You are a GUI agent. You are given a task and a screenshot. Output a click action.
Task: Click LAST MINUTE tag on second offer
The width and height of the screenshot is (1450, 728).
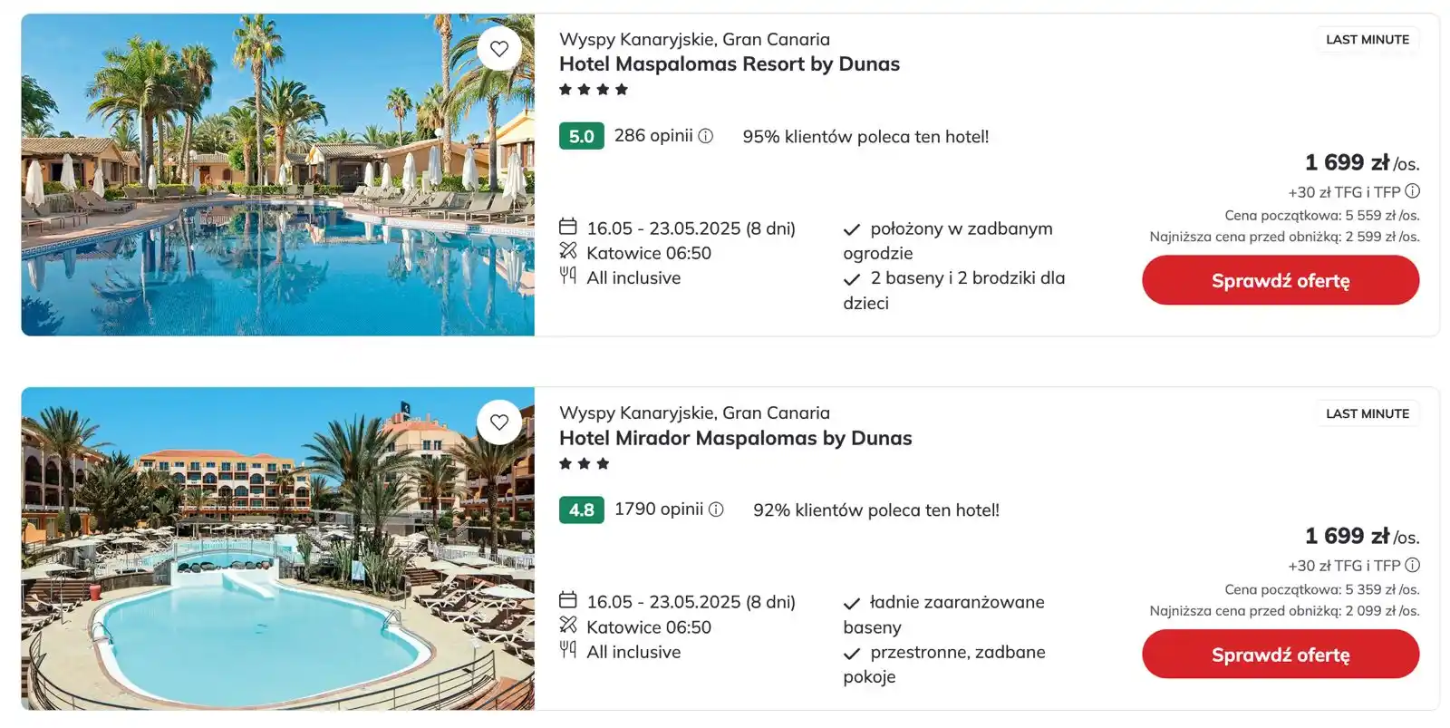pos(1368,413)
